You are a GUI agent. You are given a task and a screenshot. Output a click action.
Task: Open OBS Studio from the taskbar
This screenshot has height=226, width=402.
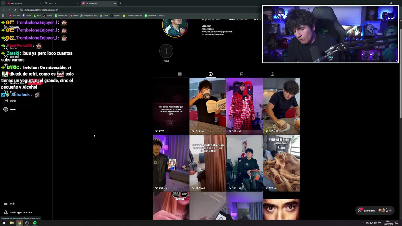27,223
